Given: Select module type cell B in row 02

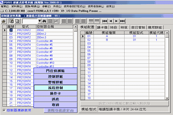Looking at the screenshot, I should tap(109, 40).
